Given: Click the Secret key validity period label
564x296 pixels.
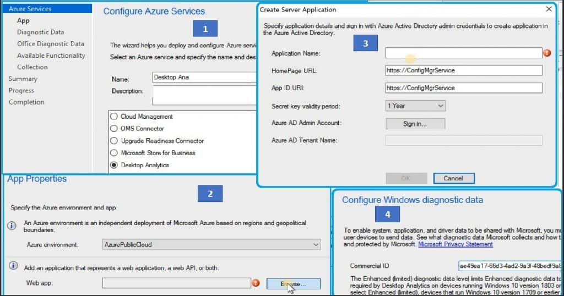Looking at the screenshot, I should click(305, 106).
